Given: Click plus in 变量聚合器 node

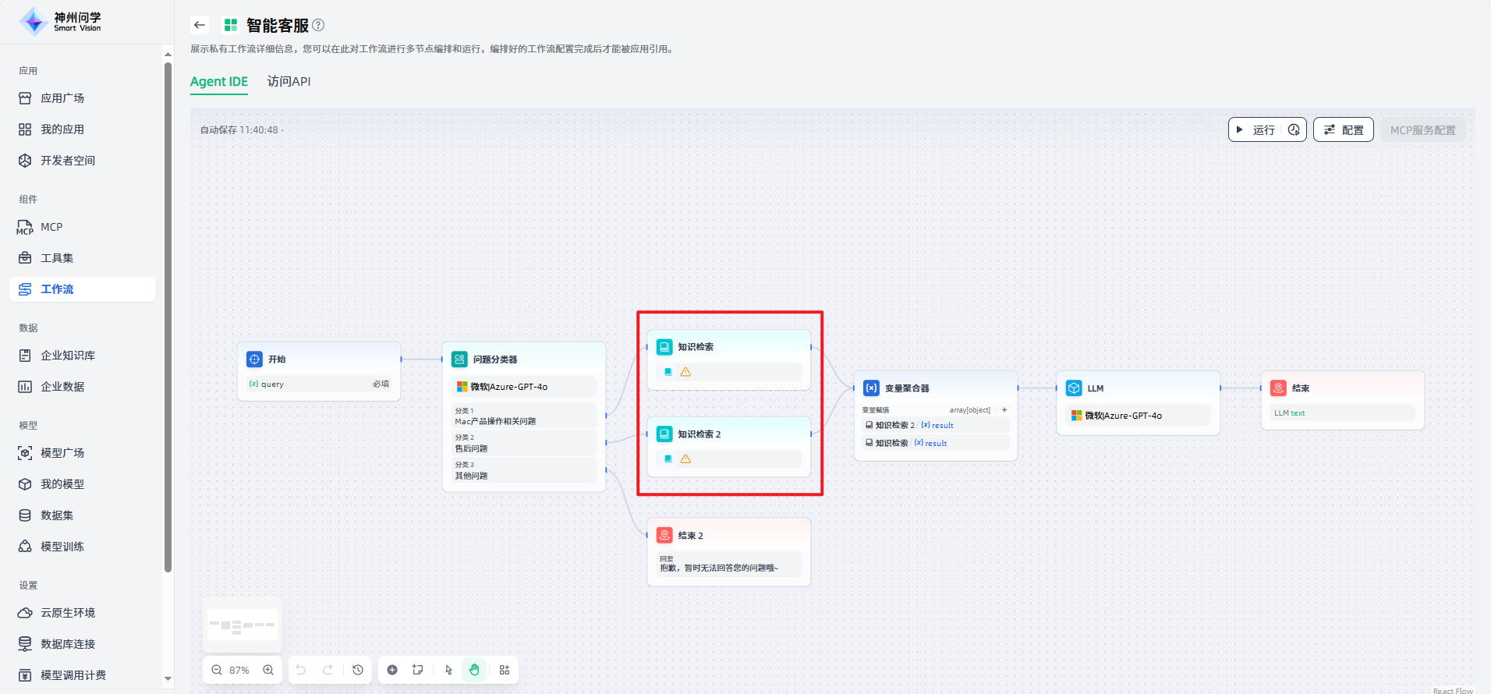Looking at the screenshot, I should point(1004,409).
